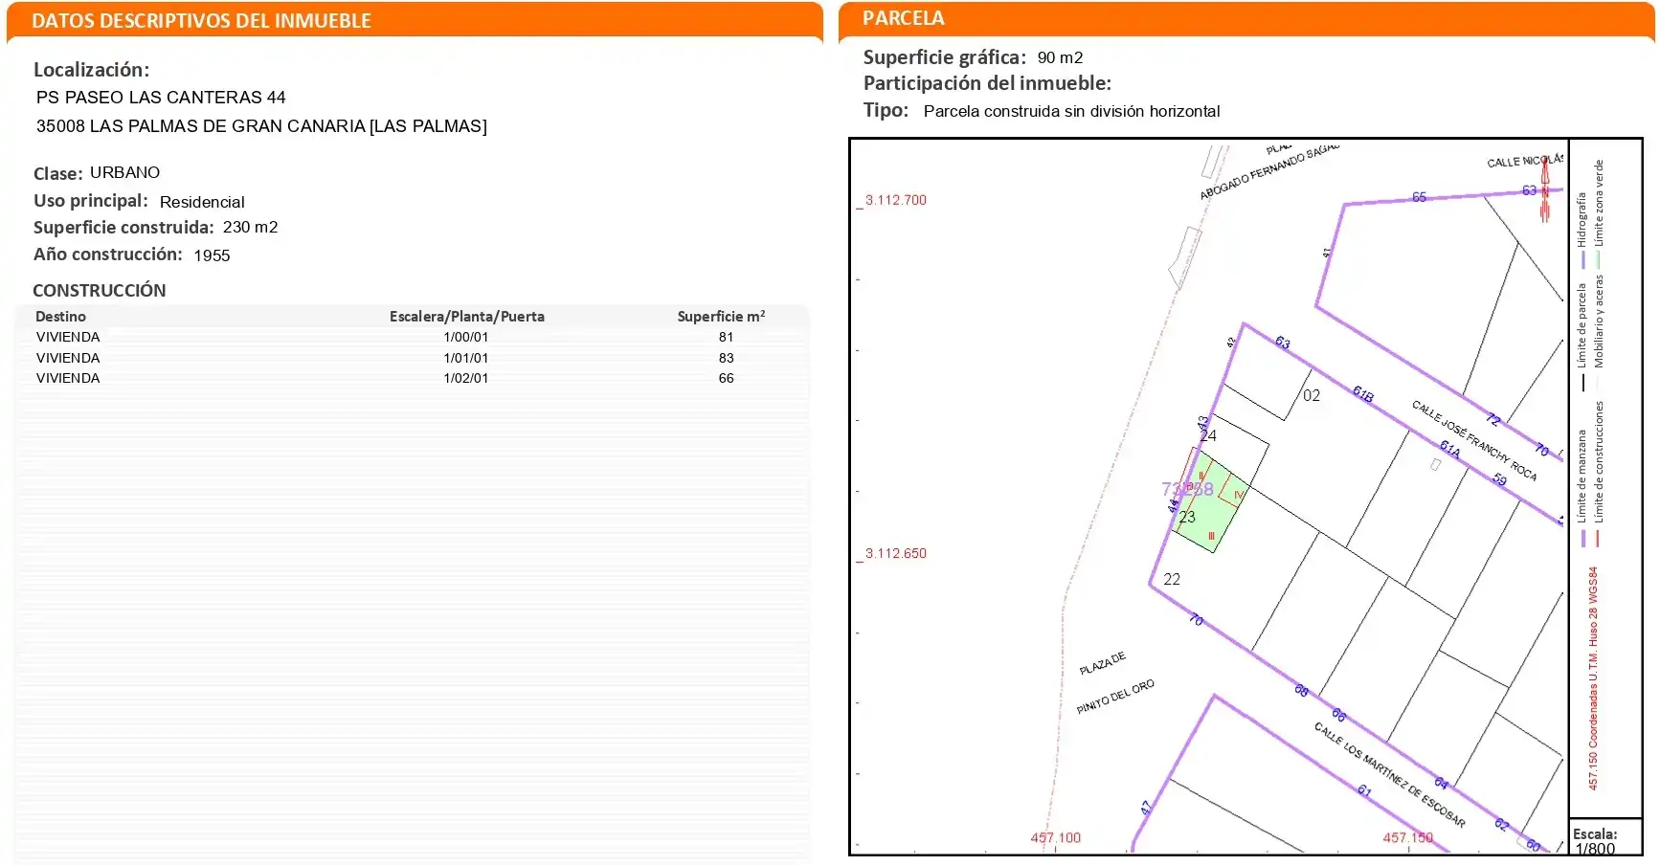The width and height of the screenshot is (1660, 865).
Task: Click the CALLE NICOLÁS label on map
Action: pyautogui.click(x=1525, y=161)
